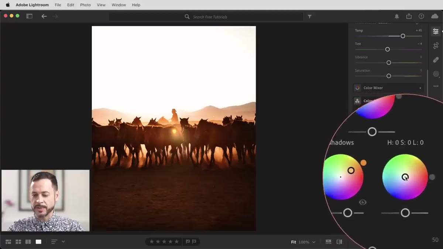
Task: Open the sort order dropdown chevron
Action: click(63, 242)
